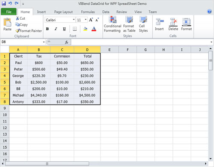Switch to the Insert tab

(42, 12)
